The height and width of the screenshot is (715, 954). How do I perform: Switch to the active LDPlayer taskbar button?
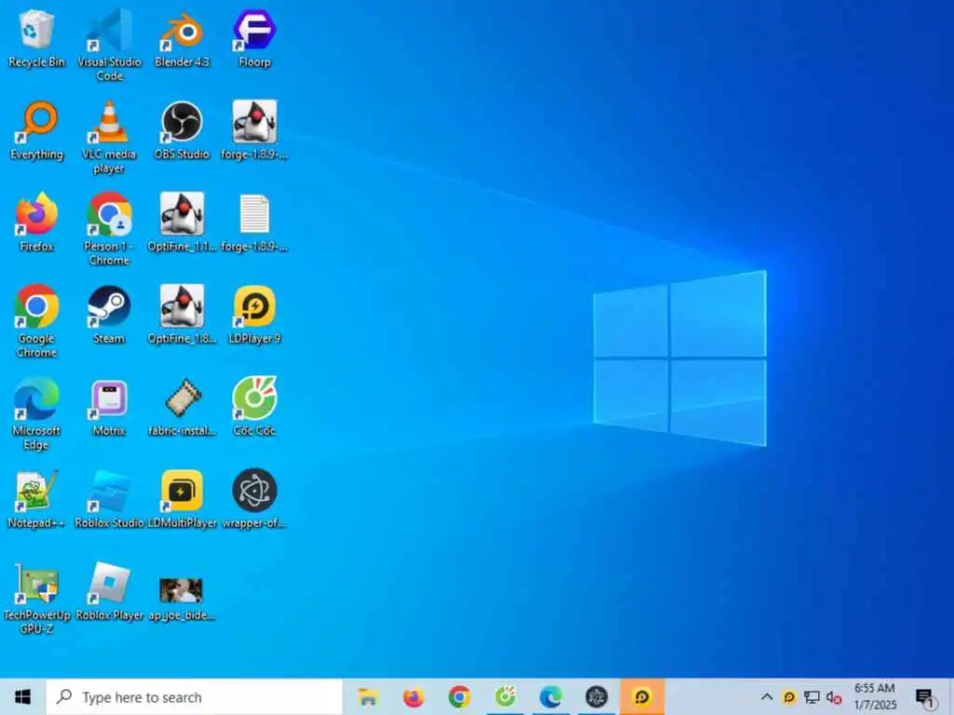[x=642, y=696]
